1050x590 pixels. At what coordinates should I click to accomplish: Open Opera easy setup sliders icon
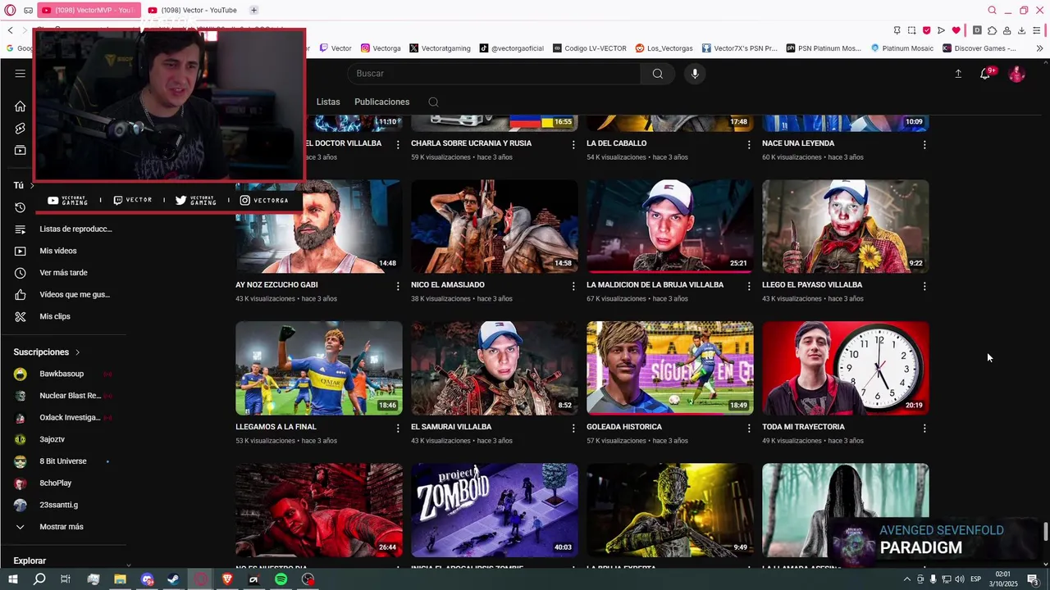[x=1037, y=30]
